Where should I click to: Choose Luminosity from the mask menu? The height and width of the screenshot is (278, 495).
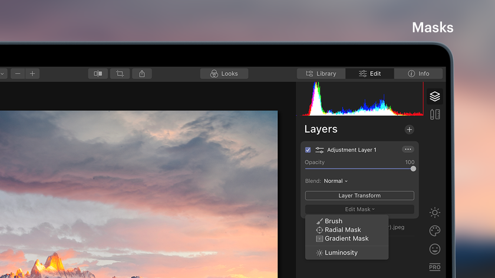pos(346,253)
